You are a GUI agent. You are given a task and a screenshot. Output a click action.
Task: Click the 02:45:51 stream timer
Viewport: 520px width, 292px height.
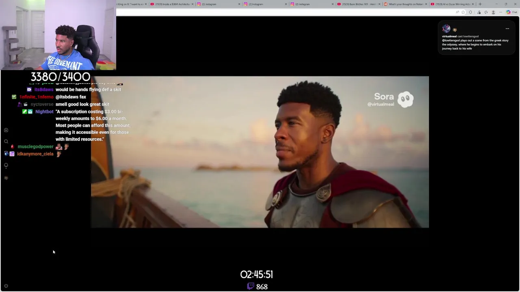coord(256,275)
